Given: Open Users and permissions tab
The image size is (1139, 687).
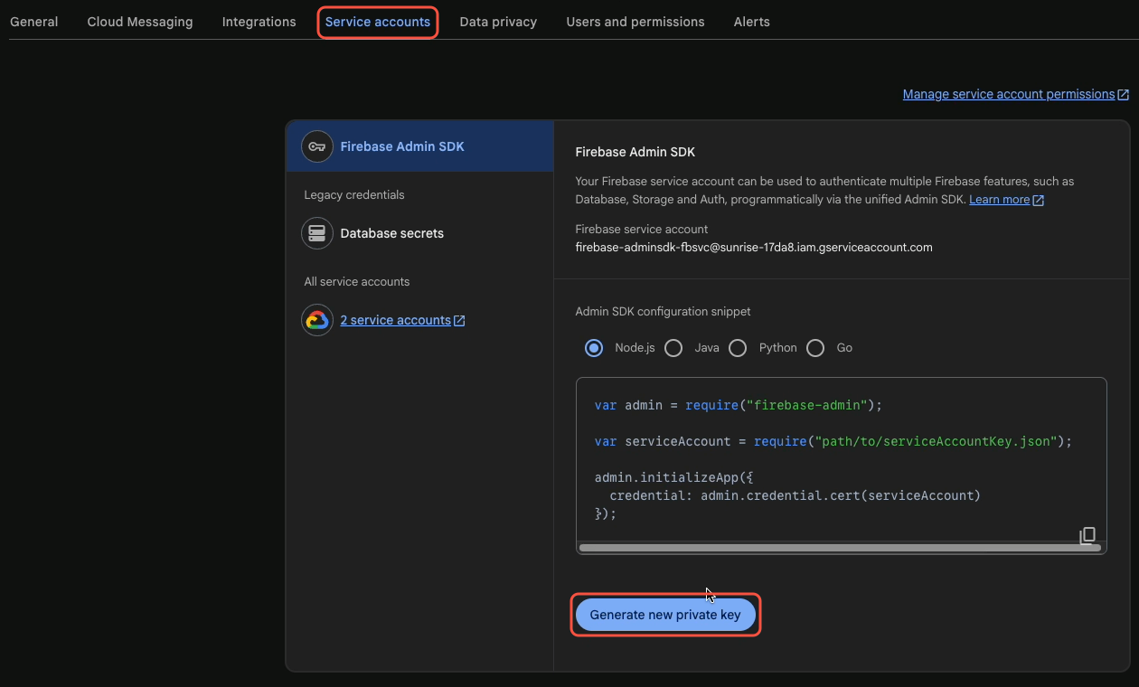Looking at the screenshot, I should (635, 22).
